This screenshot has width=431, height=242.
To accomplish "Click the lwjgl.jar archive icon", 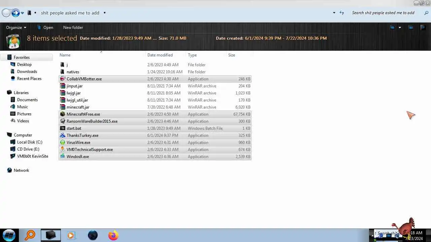I will point(62,93).
